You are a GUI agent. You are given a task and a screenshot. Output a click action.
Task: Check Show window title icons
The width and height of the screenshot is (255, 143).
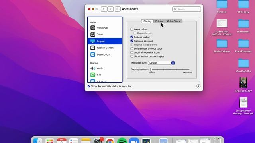(x=132, y=52)
